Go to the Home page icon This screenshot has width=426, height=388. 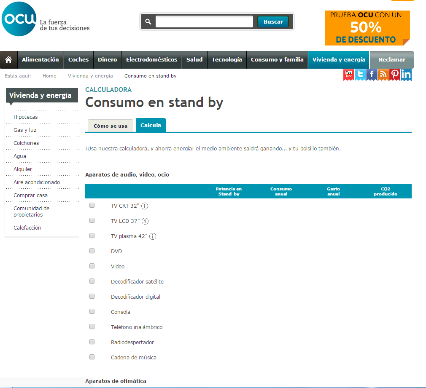pos(9,60)
